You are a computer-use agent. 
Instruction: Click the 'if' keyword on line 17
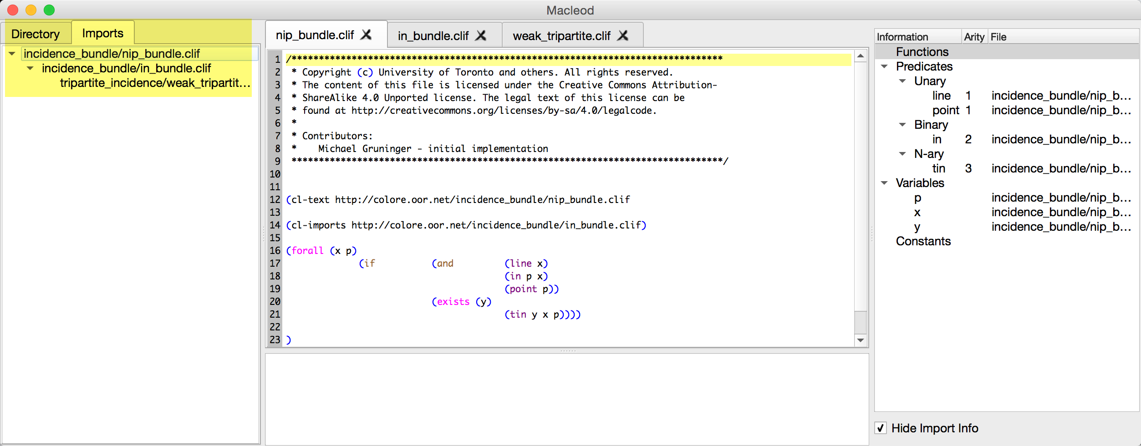click(370, 264)
